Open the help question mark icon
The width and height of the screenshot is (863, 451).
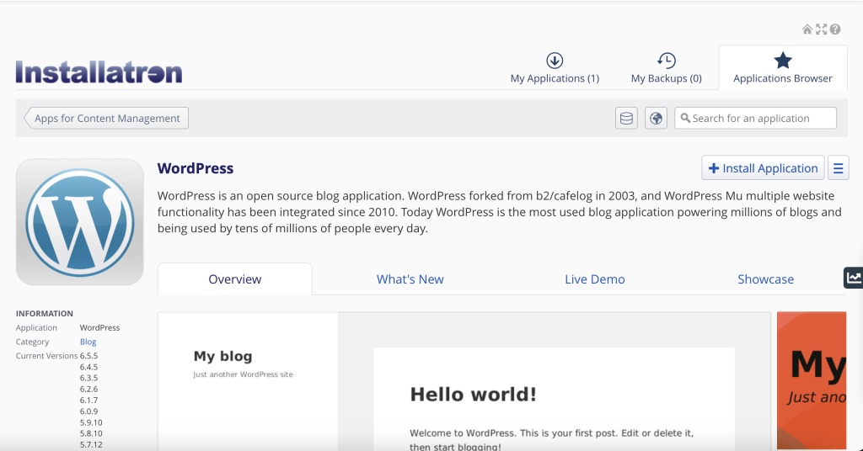tap(835, 29)
